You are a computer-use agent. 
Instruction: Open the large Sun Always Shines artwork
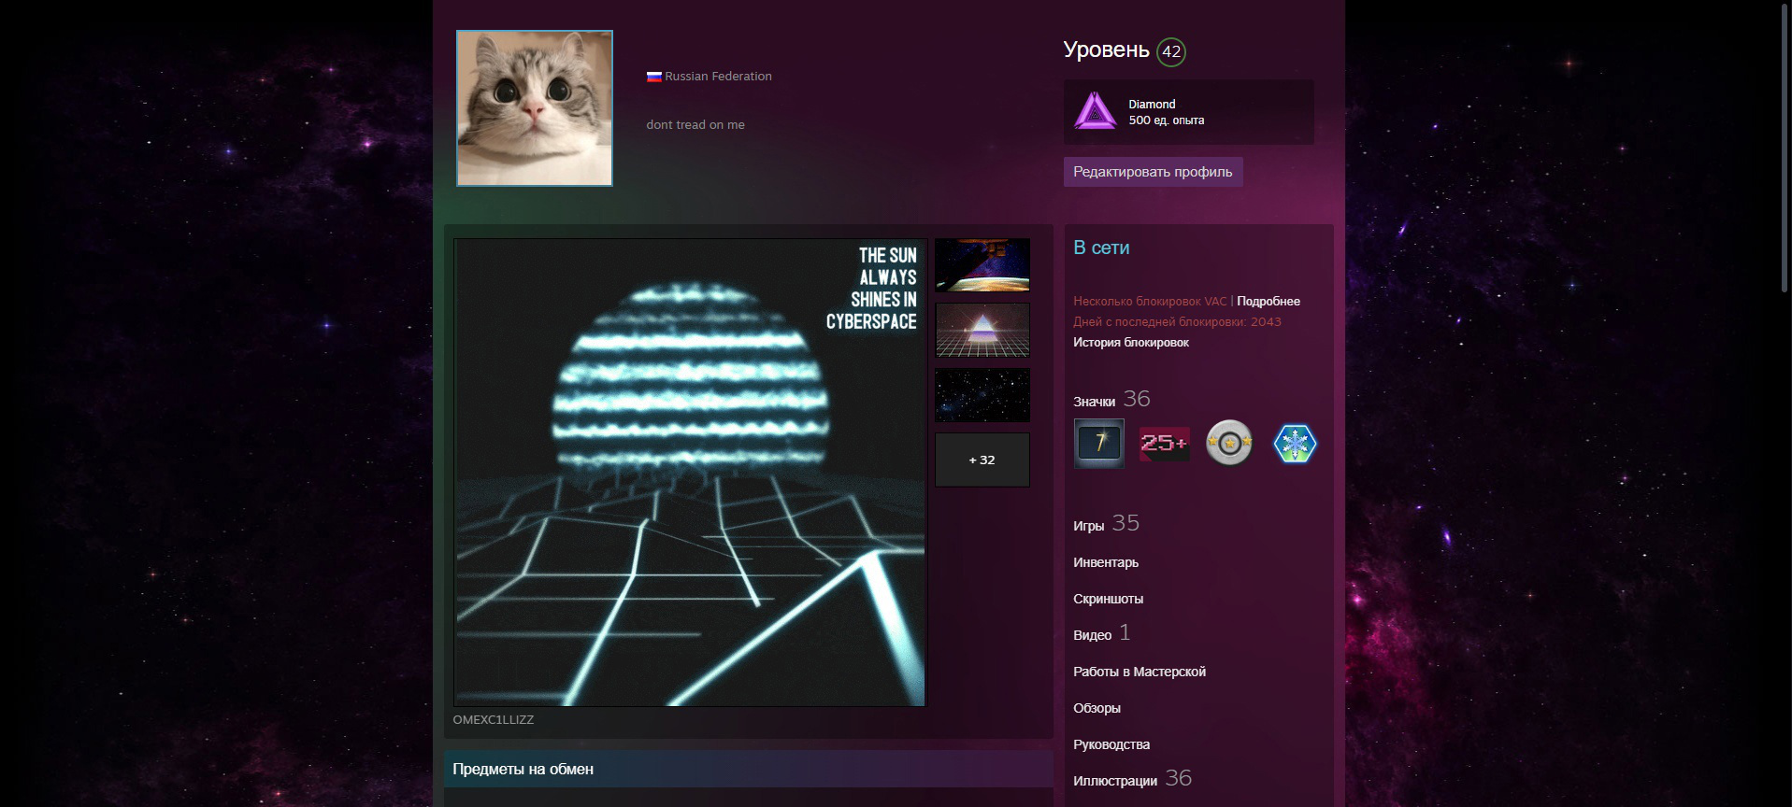pyautogui.click(x=690, y=473)
